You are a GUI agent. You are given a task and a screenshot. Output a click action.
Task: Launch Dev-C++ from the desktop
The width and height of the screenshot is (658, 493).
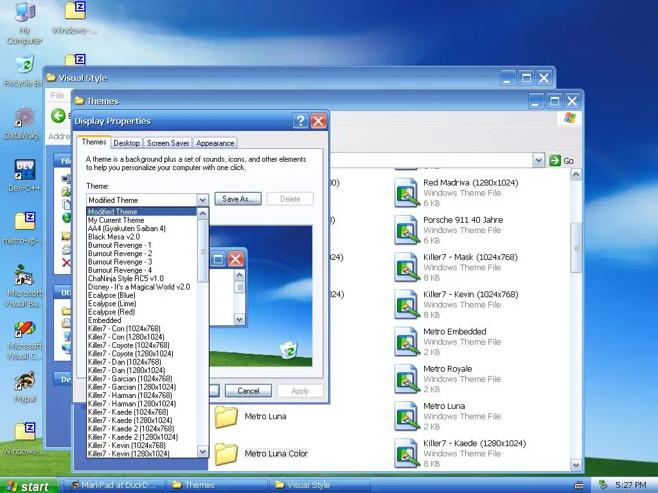click(x=24, y=176)
